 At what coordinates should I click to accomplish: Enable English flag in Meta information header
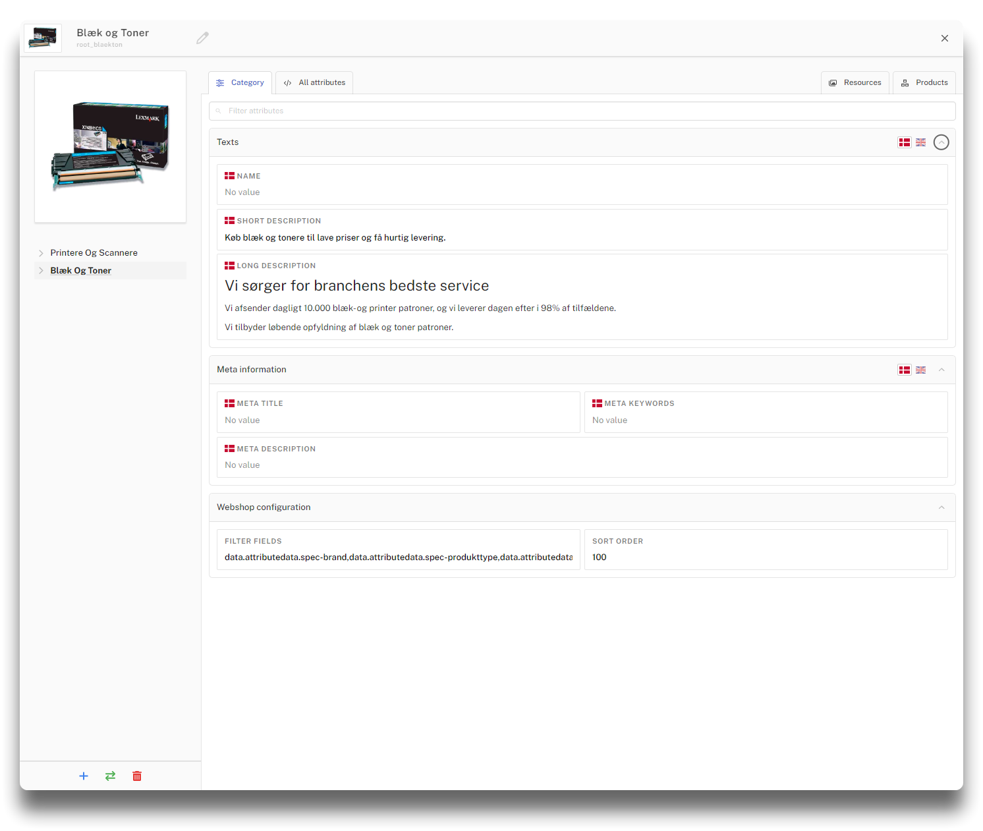click(921, 370)
